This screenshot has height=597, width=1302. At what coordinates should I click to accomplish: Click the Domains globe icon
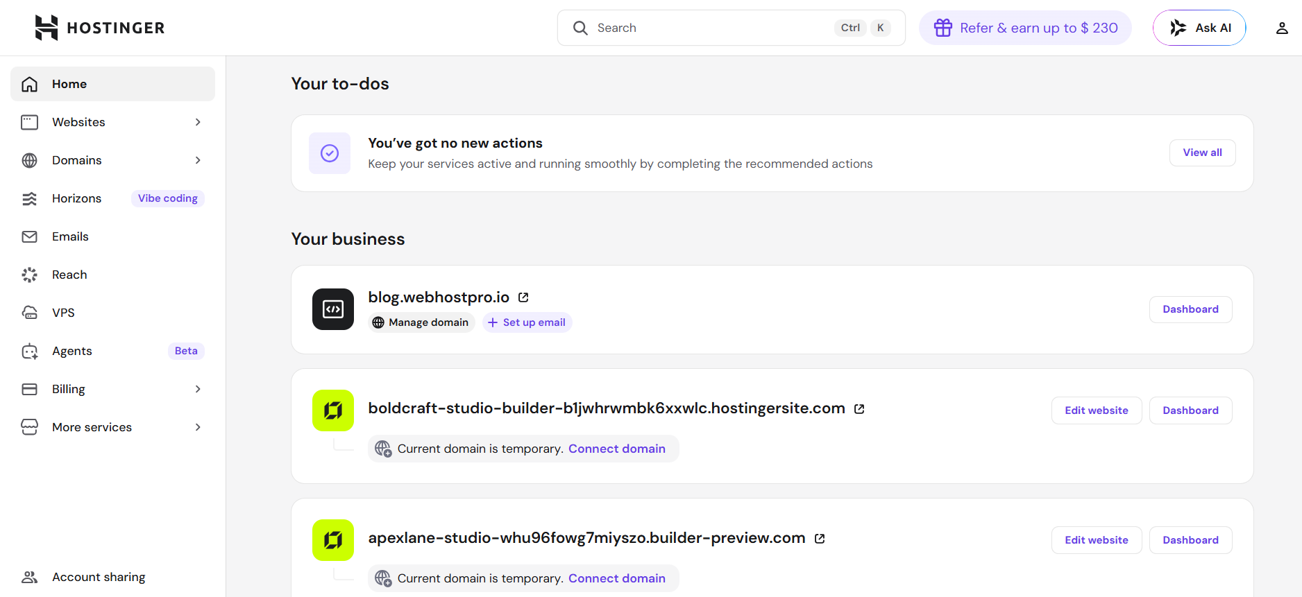[29, 160]
